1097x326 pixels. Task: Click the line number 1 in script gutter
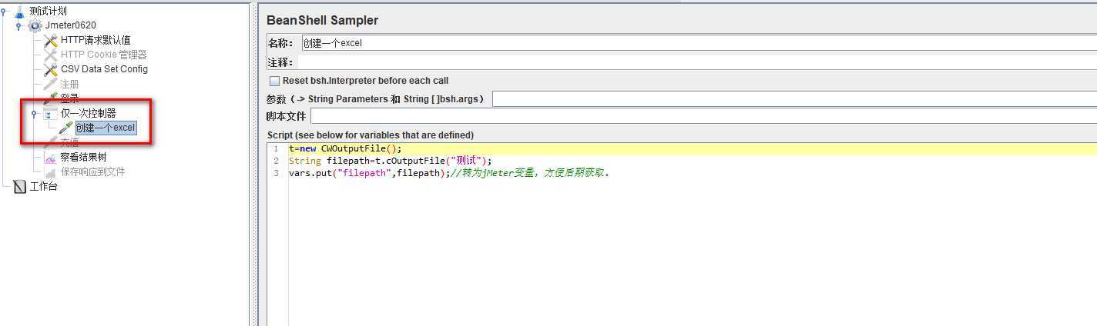tap(275, 148)
